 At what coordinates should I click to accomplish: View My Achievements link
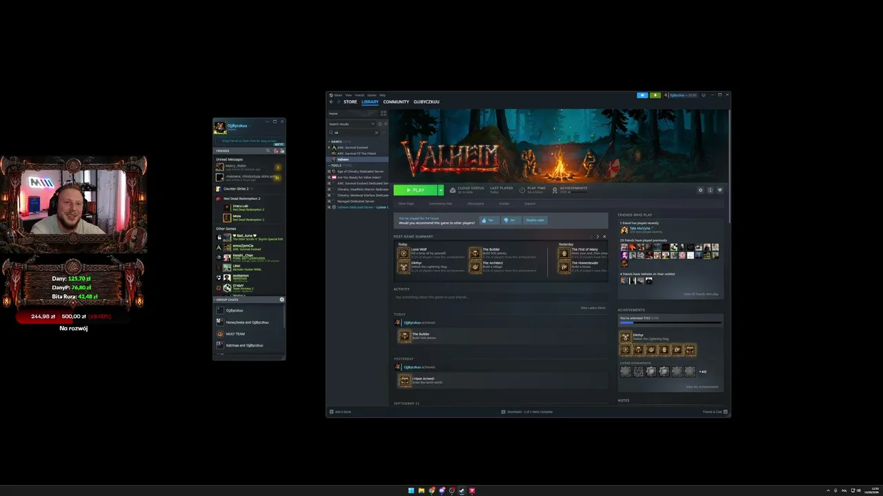tap(702, 387)
